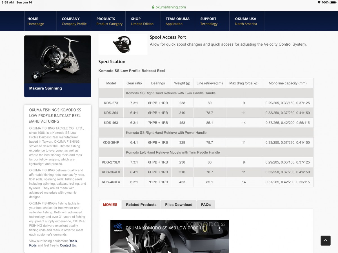Screen dimensions: 338x253
Task: Follow the Rods link in the sidebar
Action: (33, 245)
